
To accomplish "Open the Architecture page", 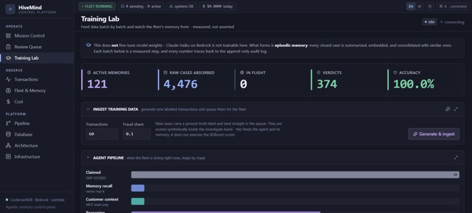I will click(37, 146).
